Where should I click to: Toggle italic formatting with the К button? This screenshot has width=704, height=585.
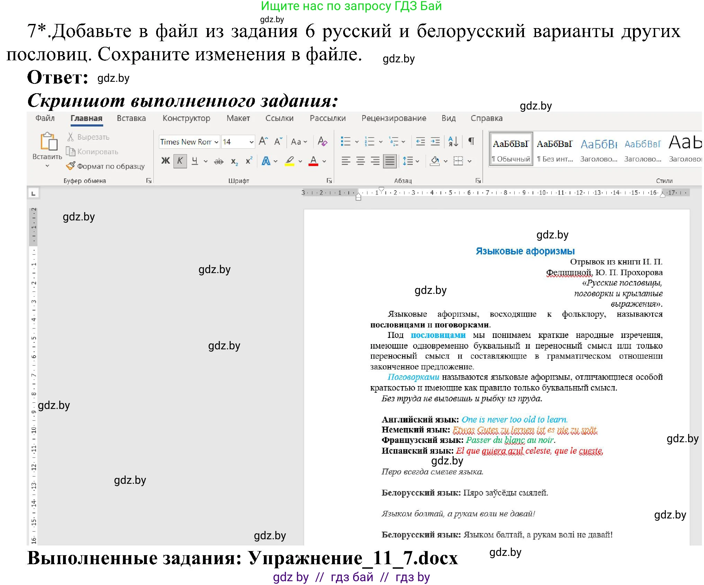[179, 160]
